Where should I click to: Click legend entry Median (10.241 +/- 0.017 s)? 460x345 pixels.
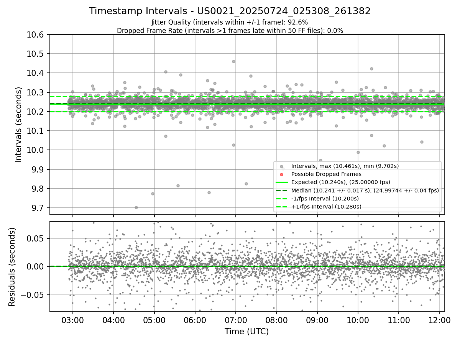pos(365,190)
